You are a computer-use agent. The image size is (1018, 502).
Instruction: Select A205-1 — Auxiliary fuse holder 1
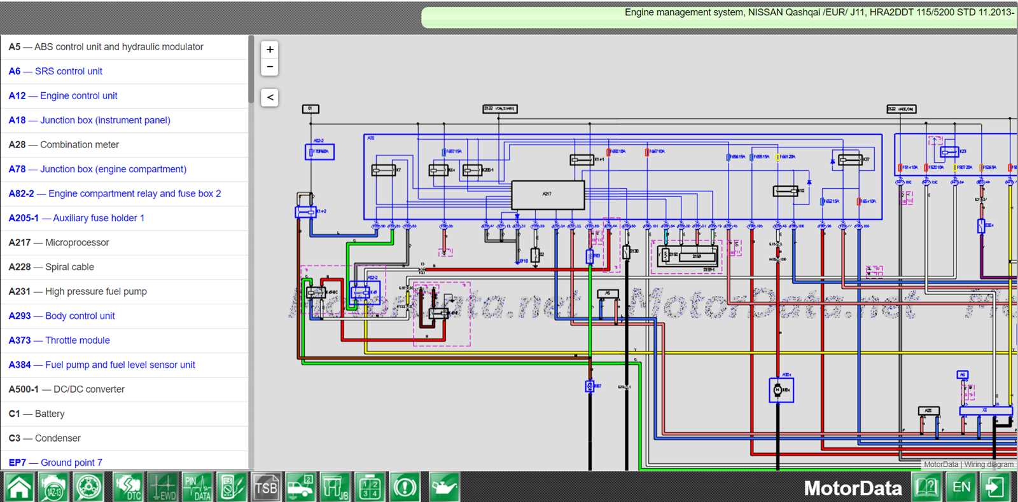point(124,218)
